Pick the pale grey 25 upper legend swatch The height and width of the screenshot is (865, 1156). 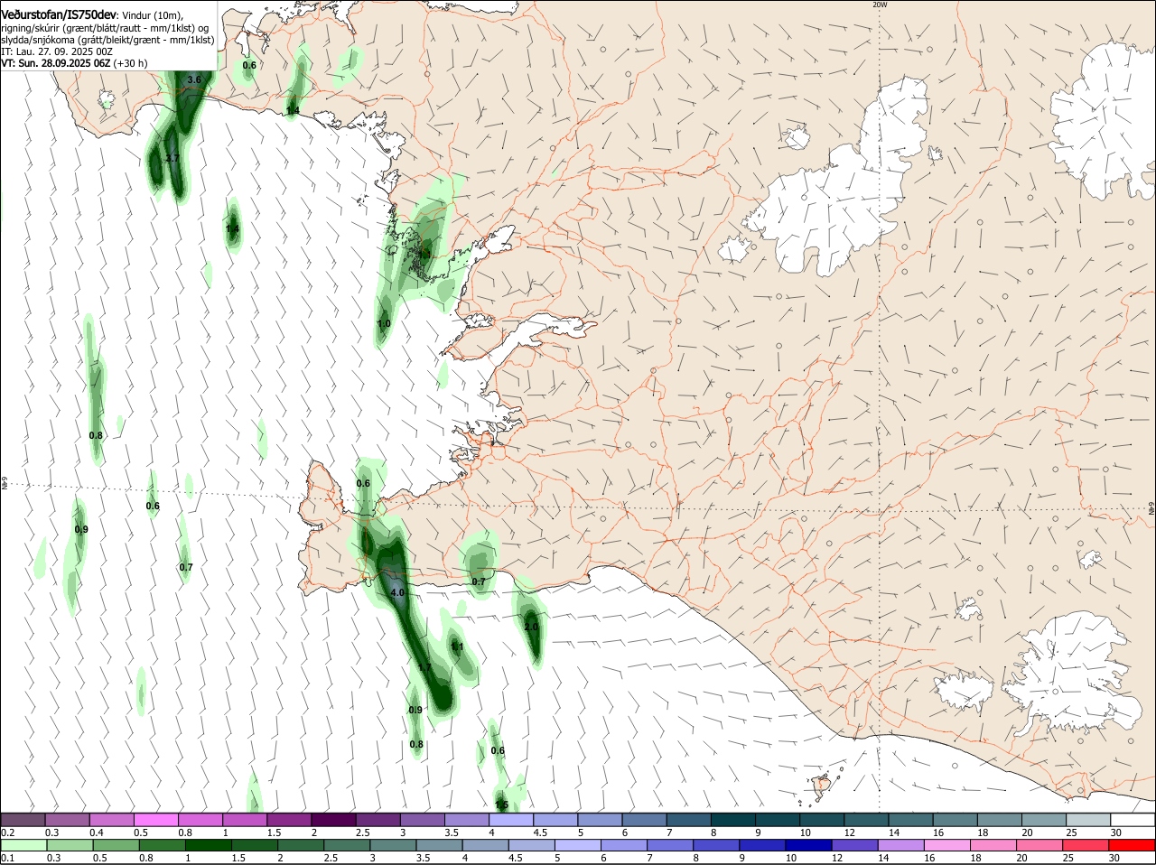coord(1087,820)
